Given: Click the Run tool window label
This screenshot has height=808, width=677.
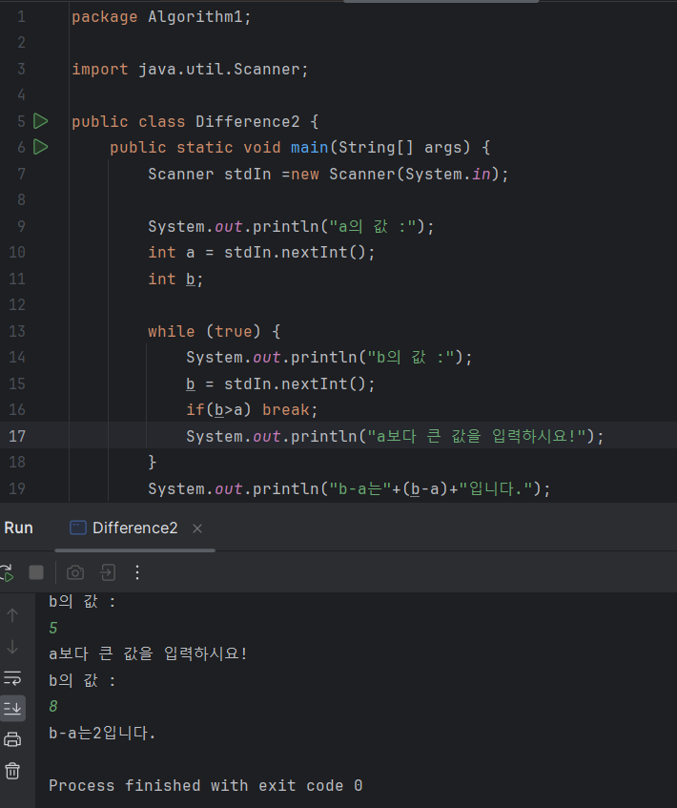Looking at the screenshot, I should (x=18, y=528).
